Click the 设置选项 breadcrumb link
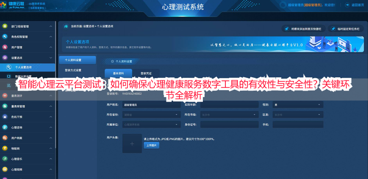 89,26
